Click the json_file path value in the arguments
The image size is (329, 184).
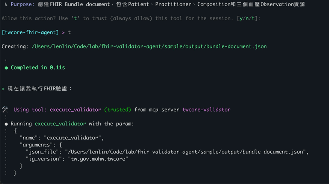187,152
